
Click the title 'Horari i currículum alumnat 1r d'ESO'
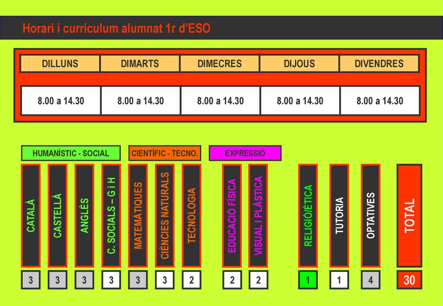pyautogui.click(x=116, y=28)
